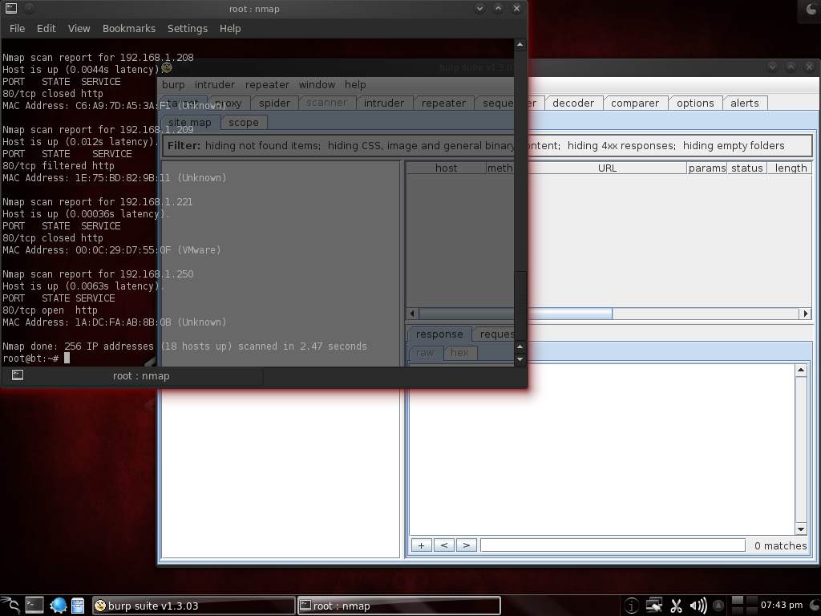Switch to the comparer tab
The image size is (821, 616).
point(634,103)
